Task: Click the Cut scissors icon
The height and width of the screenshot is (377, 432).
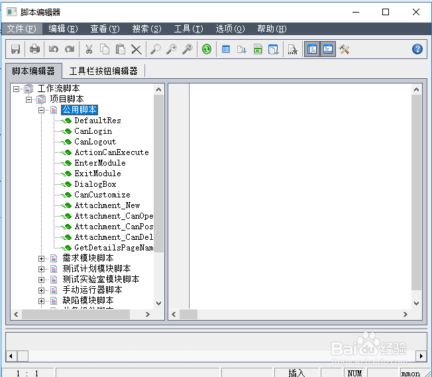Action: click(x=89, y=49)
